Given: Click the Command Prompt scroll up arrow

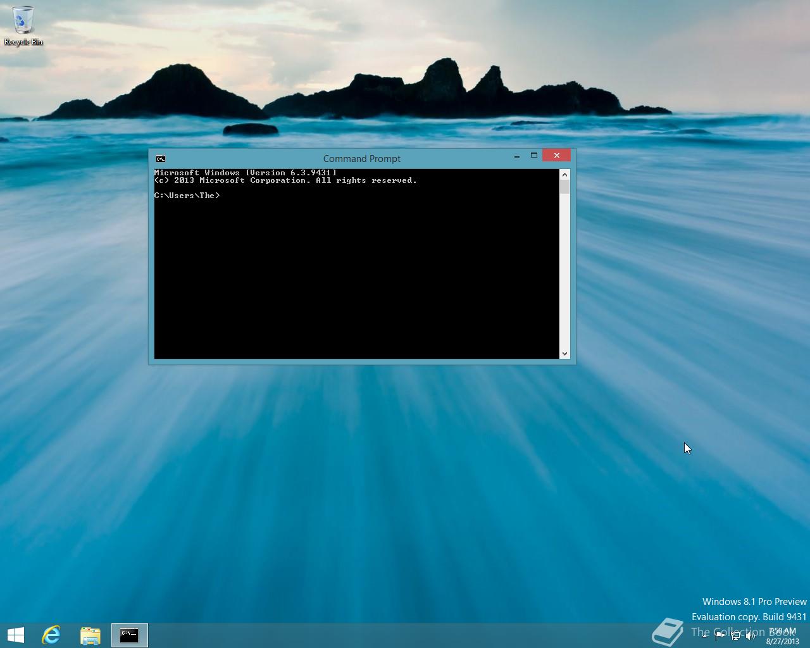Looking at the screenshot, I should point(564,174).
